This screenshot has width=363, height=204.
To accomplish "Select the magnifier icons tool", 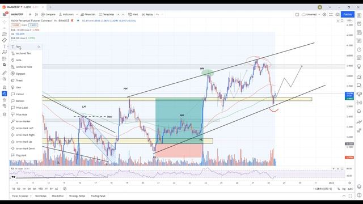I will click(x=5, y=65).
